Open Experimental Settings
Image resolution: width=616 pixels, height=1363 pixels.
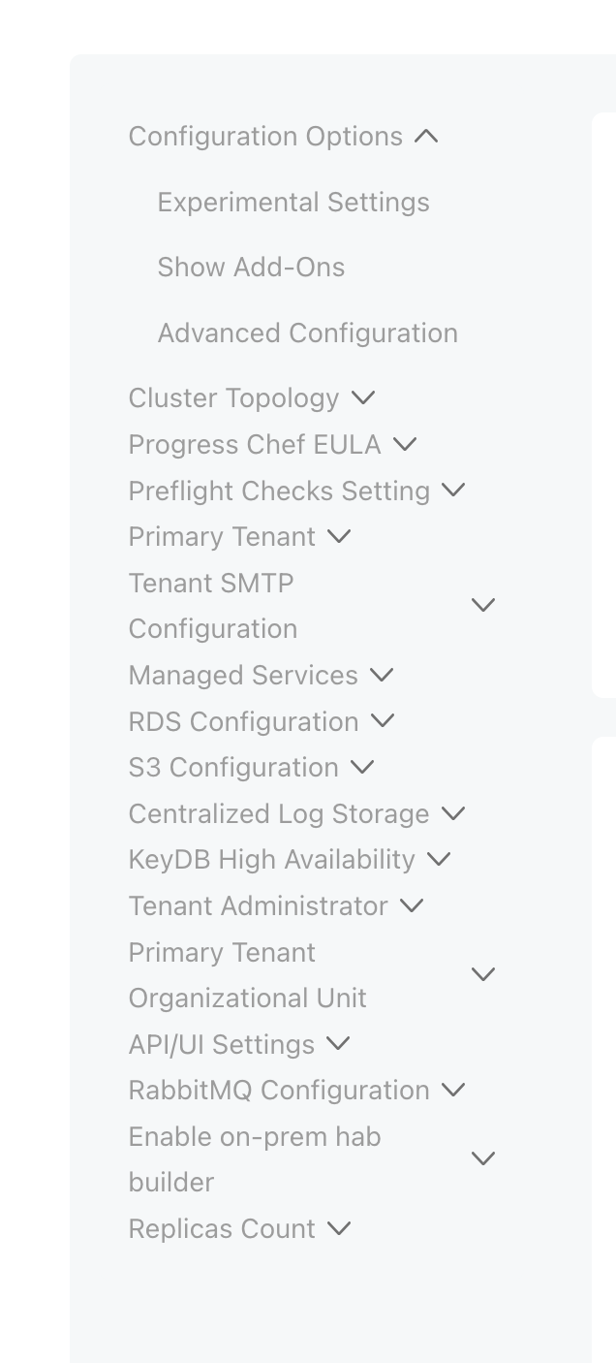(293, 202)
